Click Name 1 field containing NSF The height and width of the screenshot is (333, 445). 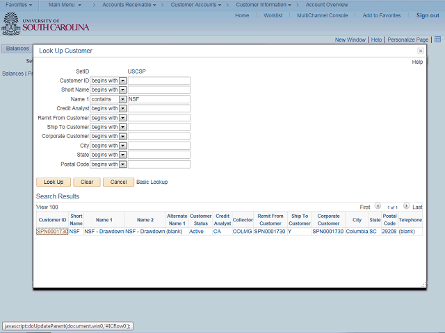[x=159, y=99]
